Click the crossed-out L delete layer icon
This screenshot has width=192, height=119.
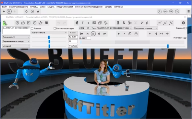[142, 23]
